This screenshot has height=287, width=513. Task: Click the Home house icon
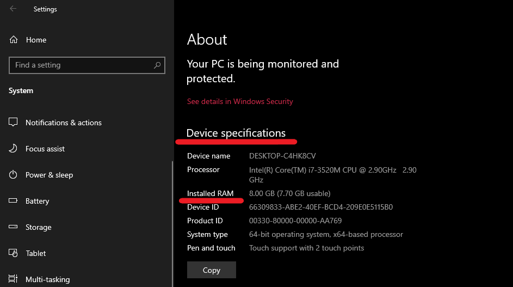pyautogui.click(x=14, y=40)
